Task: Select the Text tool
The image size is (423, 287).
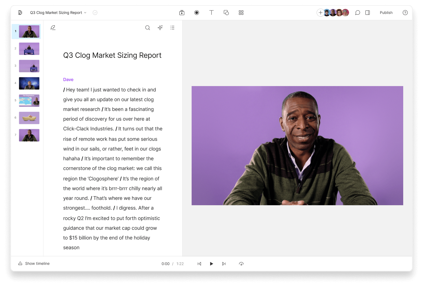Action: (x=211, y=13)
